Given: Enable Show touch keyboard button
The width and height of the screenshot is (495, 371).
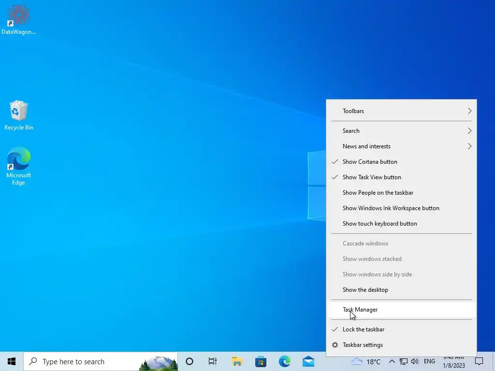Looking at the screenshot, I should click(x=401, y=224).
